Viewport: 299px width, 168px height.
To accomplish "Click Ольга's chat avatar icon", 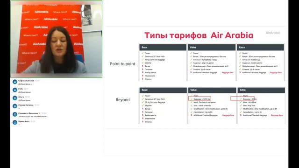I will tap(15, 98).
